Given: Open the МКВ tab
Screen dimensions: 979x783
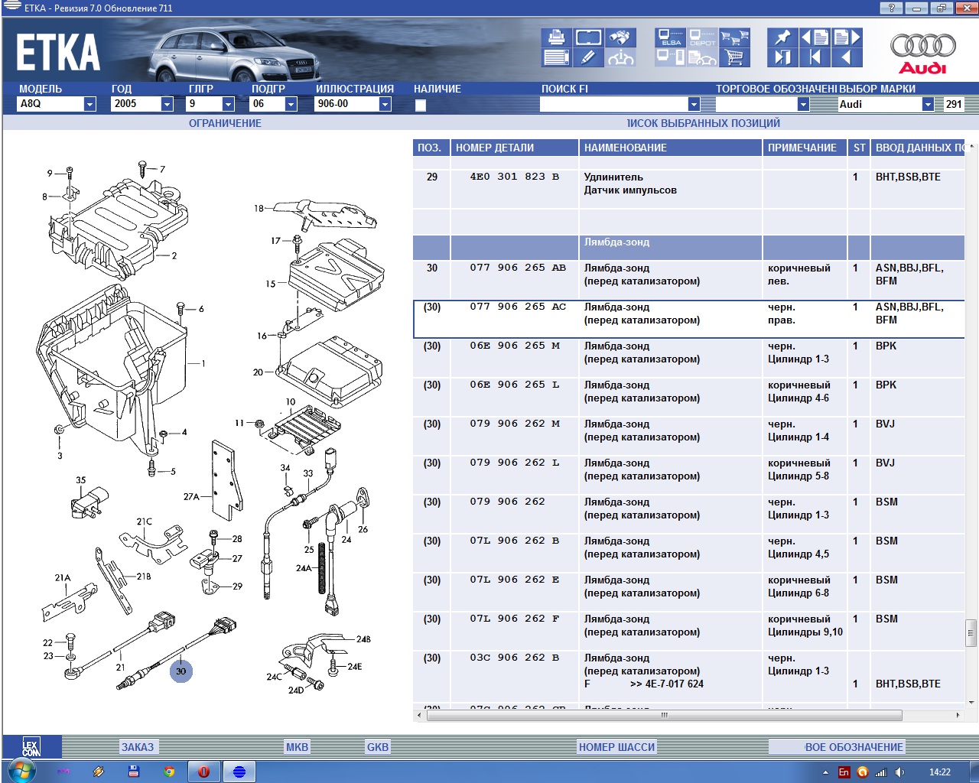Looking at the screenshot, I should (x=297, y=747).
